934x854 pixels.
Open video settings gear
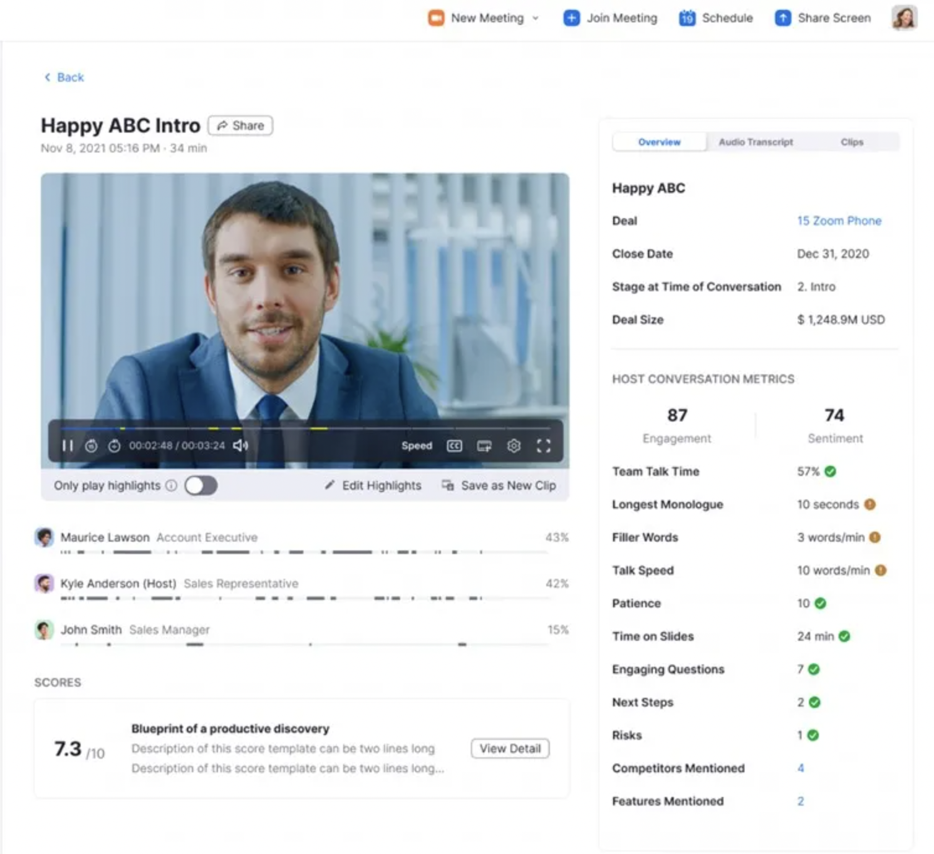[513, 446]
